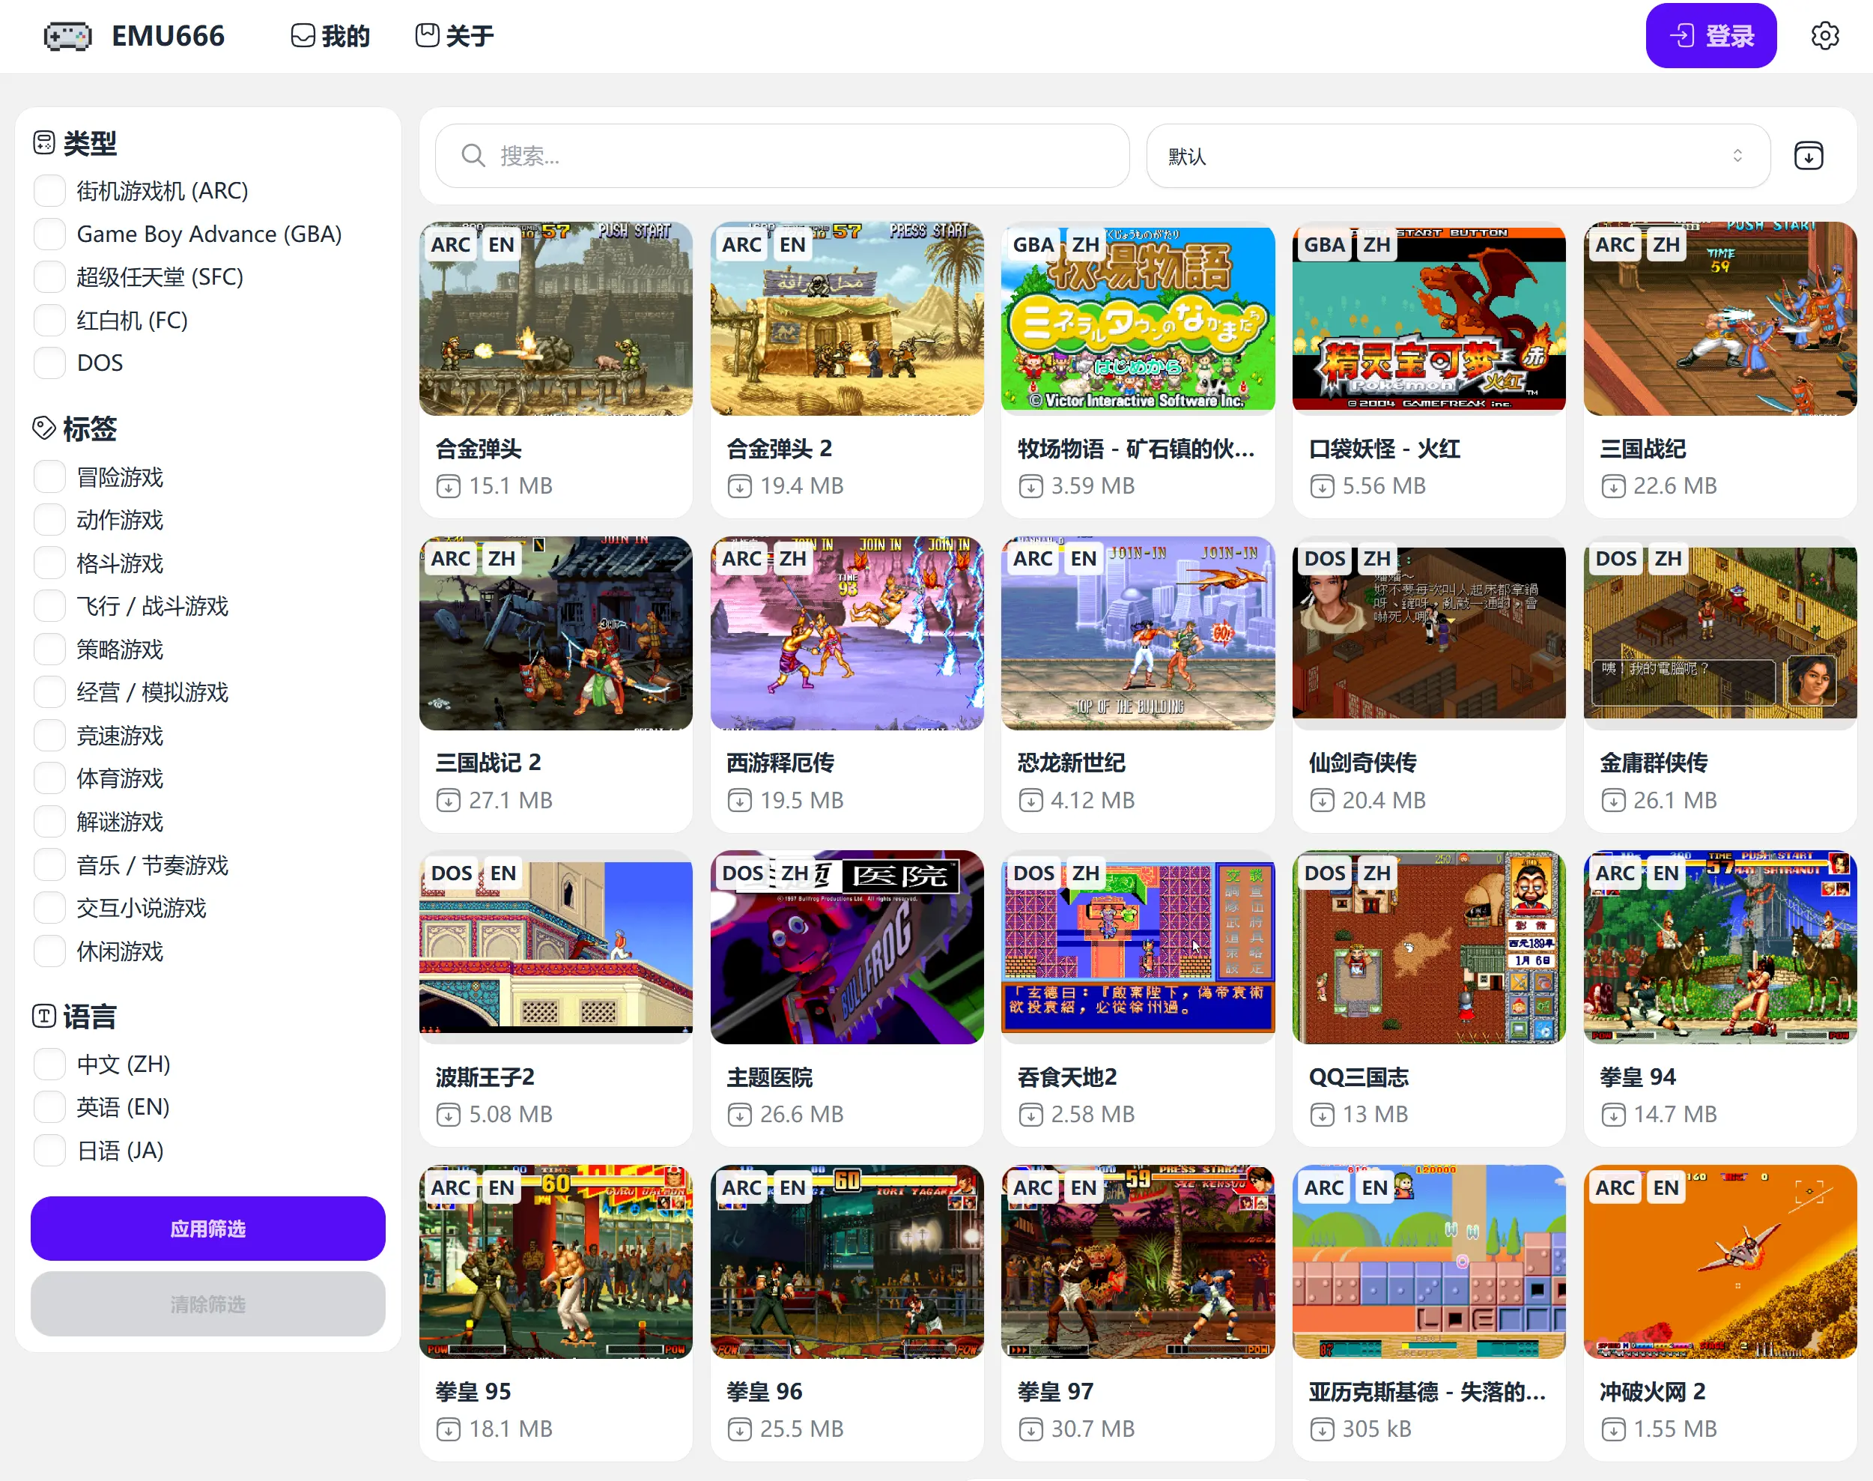Click the search magnifier icon
The image size is (1873, 1481).
(473, 156)
